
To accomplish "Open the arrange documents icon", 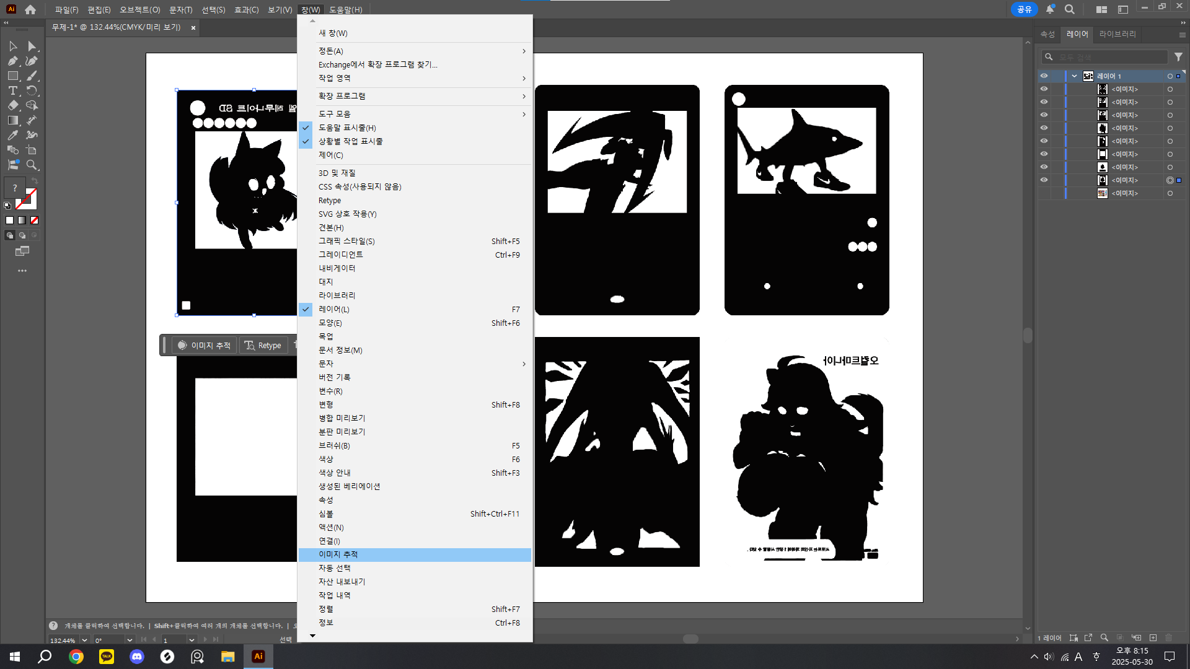I will (1101, 9).
